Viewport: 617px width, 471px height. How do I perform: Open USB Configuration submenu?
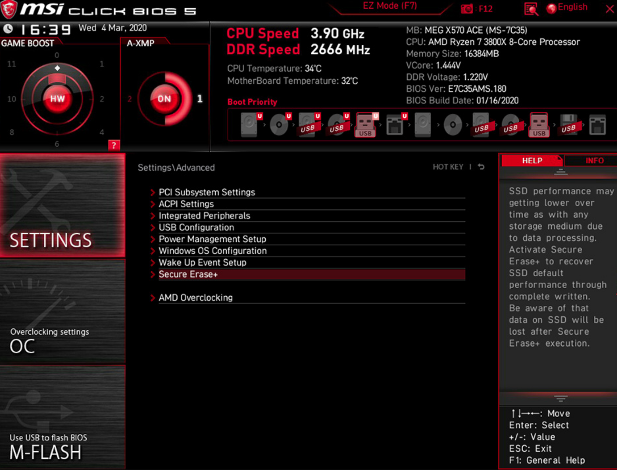point(307,227)
